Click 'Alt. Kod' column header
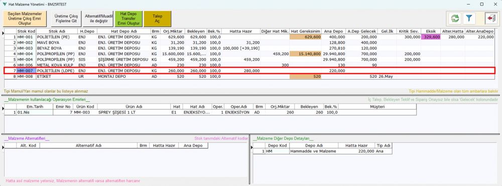502x186 pixels. click(28, 145)
